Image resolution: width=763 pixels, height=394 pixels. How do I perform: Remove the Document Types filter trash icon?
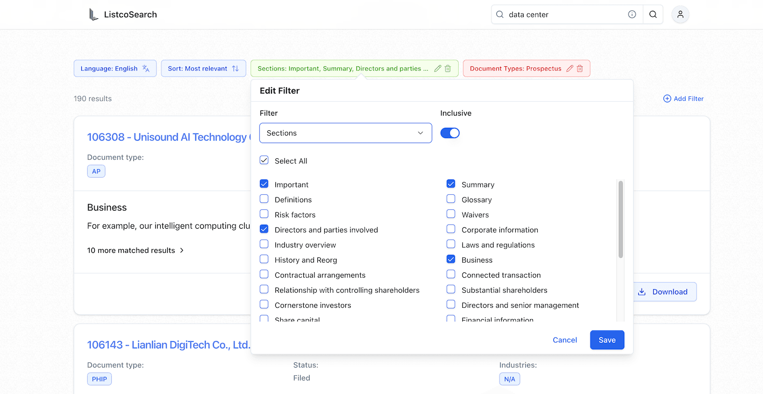580,68
